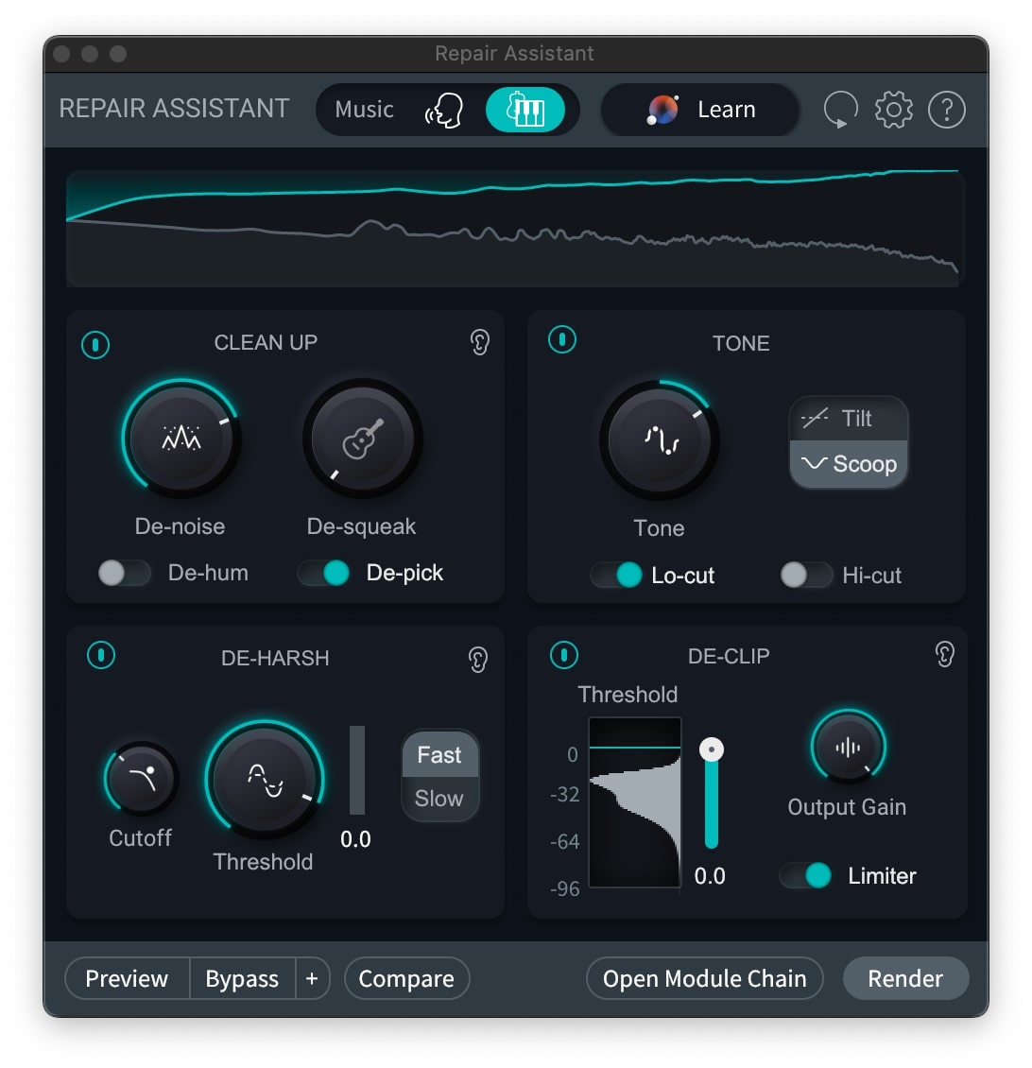
Task: Open the settings gear icon
Action: click(x=892, y=110)
